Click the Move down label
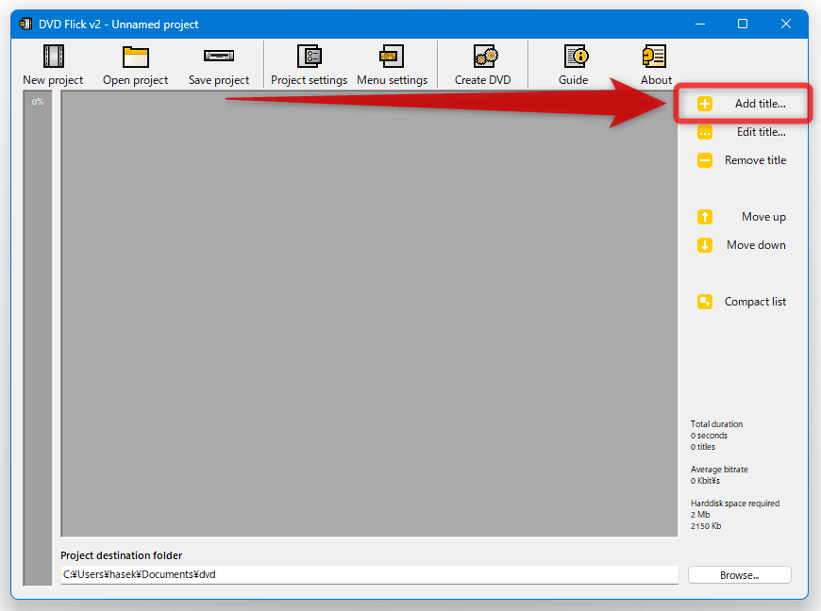This screenshot has width=821, height=611. pyautogui.click(x=756, y=245)
